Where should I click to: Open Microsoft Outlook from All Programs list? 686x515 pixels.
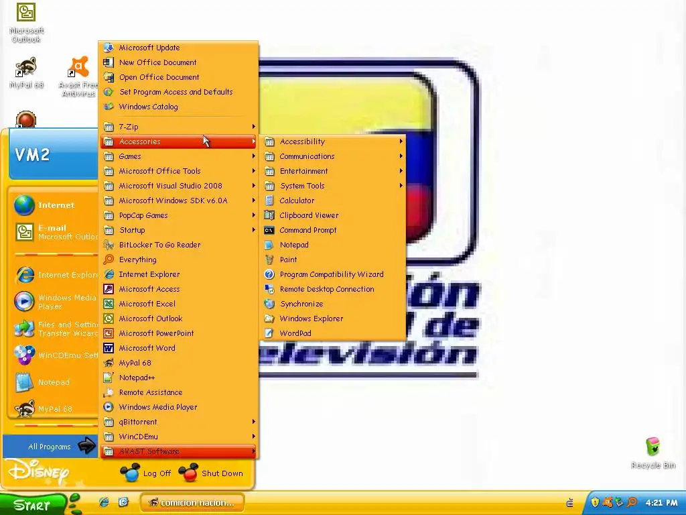click(x=178, y=319)
